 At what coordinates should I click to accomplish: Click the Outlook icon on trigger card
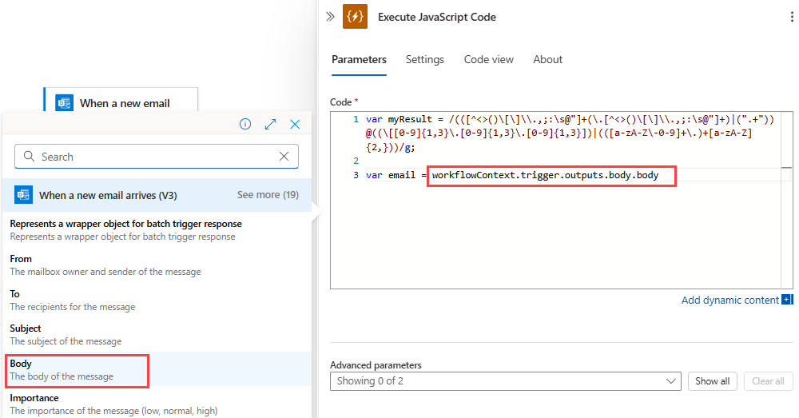click(x=64, y=104)
